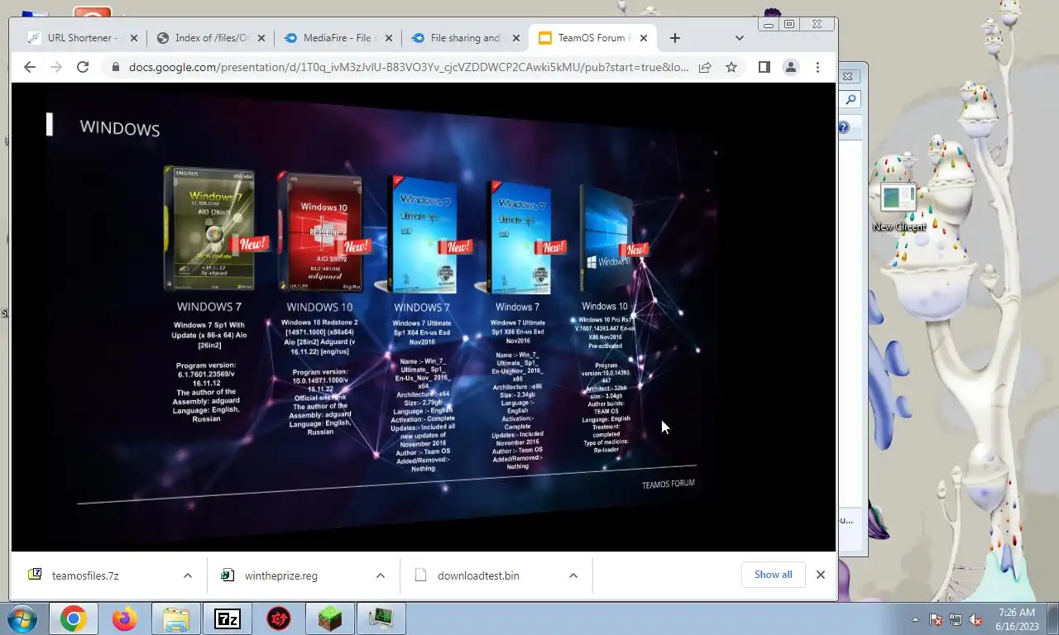Open the tab search dropdown chevron
Image resolution: width=1059 pixels, height=635 pixels.
coord(739,38)
